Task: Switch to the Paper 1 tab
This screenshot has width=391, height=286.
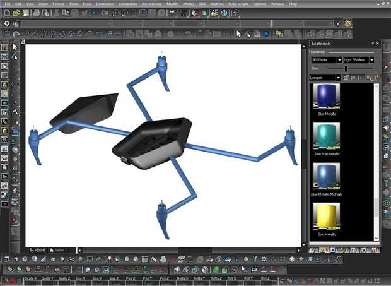Action: 59,250
